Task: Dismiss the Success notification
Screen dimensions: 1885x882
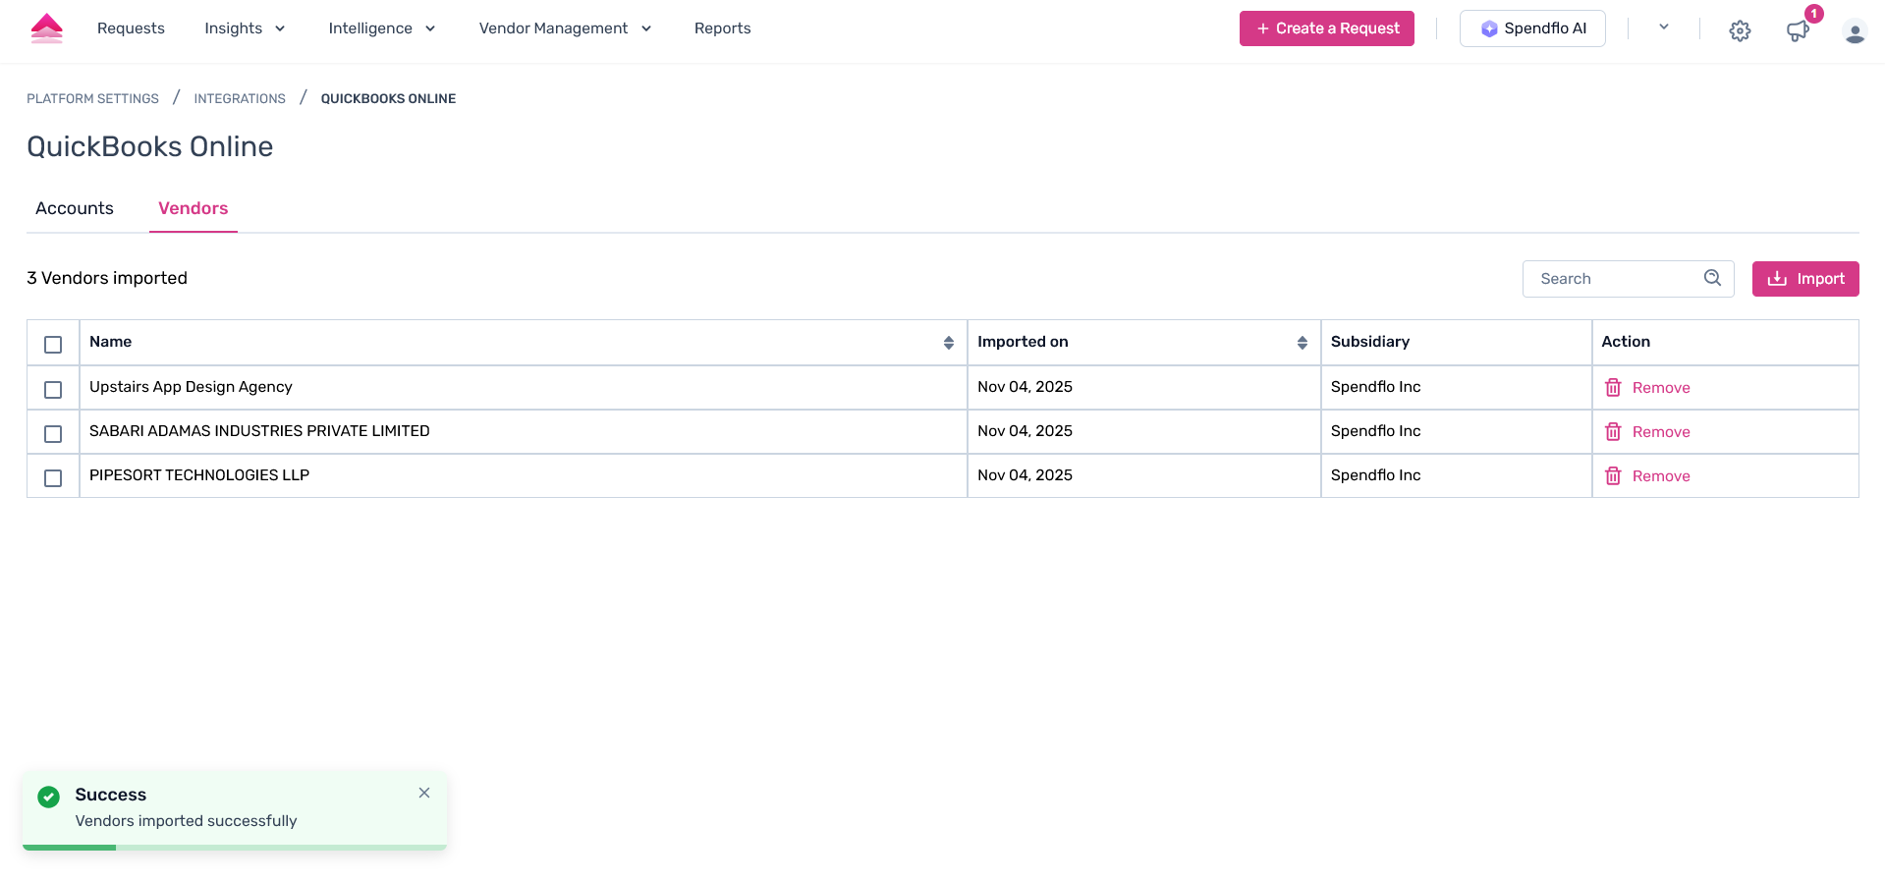Action: pyautogui.click(x=424, y=793)
